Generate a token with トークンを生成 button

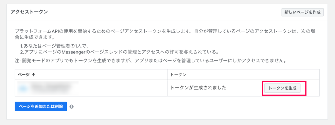click(282, 88)
